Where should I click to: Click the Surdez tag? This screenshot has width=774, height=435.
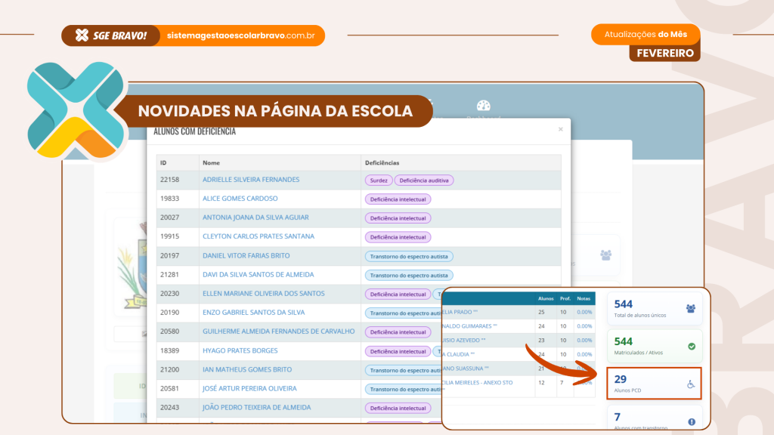coord(378,180)
